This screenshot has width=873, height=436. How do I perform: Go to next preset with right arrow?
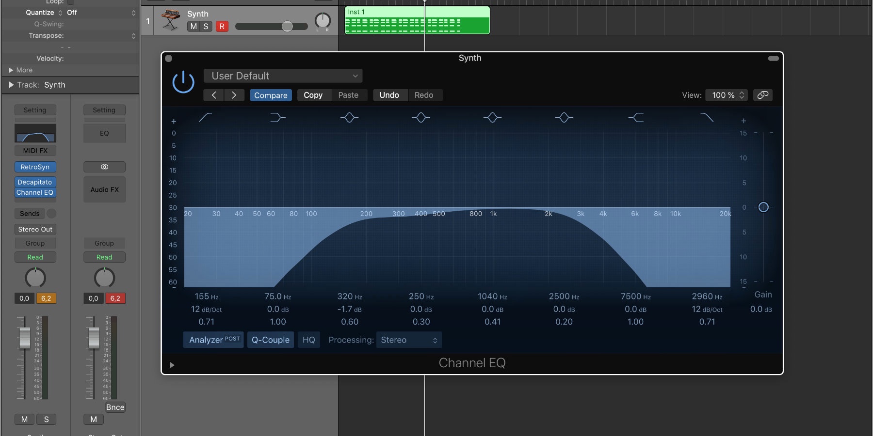(234, 95)
